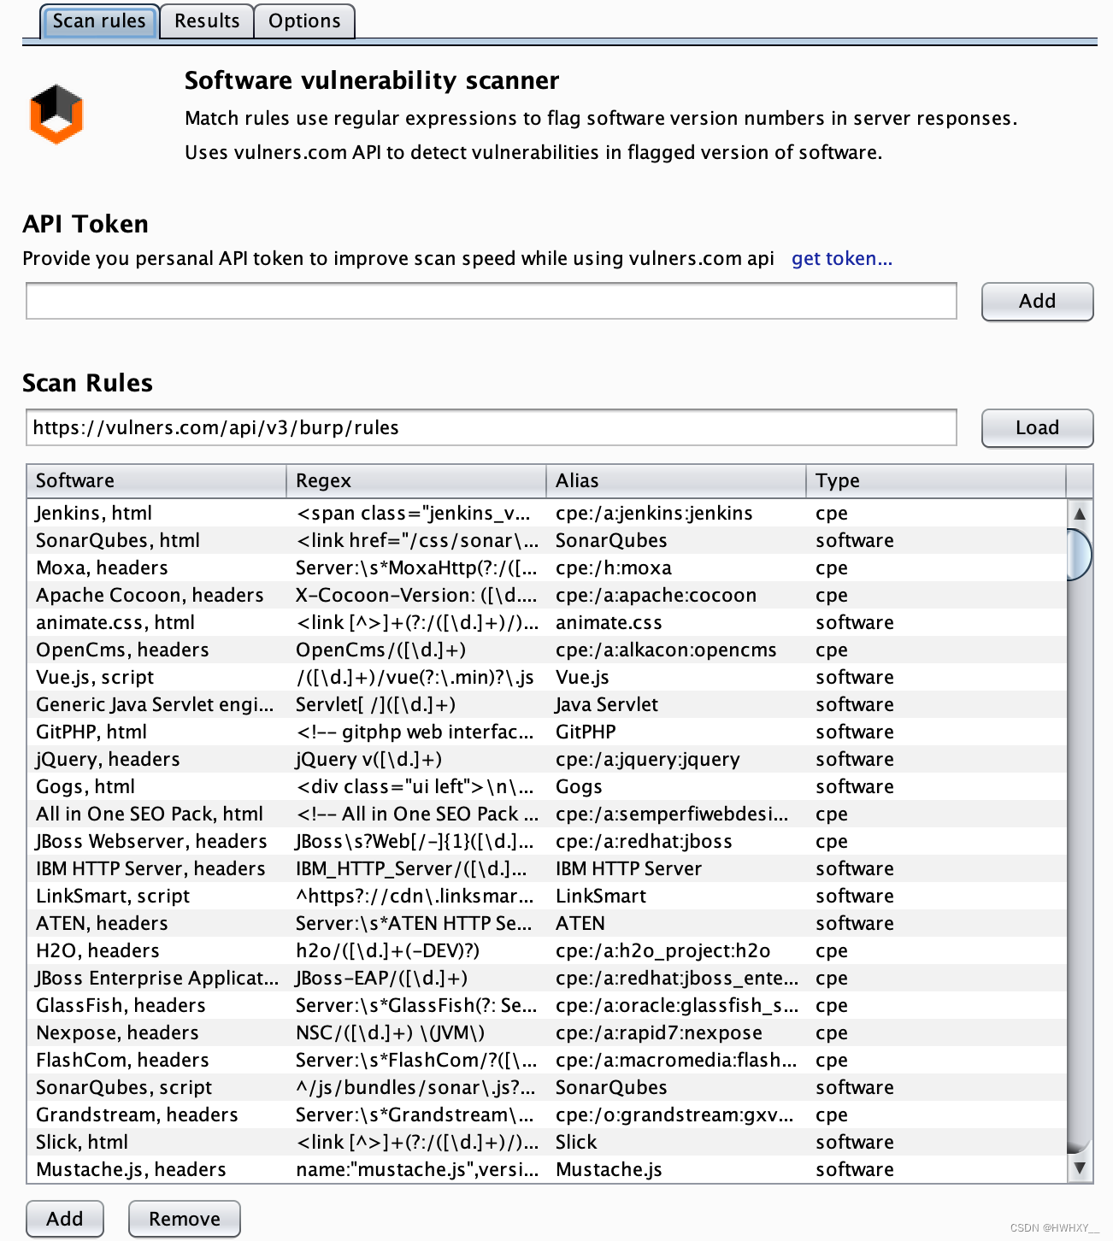Click the Add button next to API token

tap(1037, 301)
